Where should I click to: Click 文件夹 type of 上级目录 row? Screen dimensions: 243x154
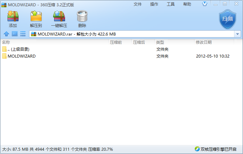pyautogui.click(x=162, y=49)
